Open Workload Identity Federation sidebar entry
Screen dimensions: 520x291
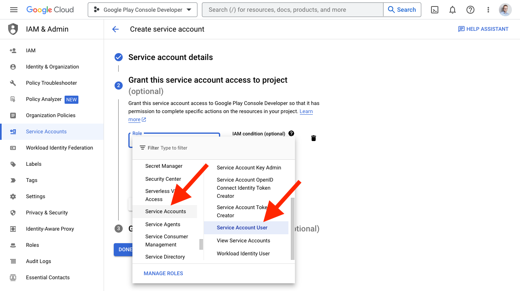[x=59, y=148]
